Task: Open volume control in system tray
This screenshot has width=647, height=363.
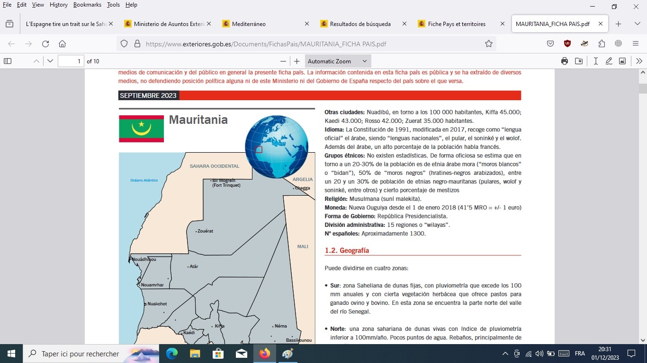Action: [x=539, y=354]
